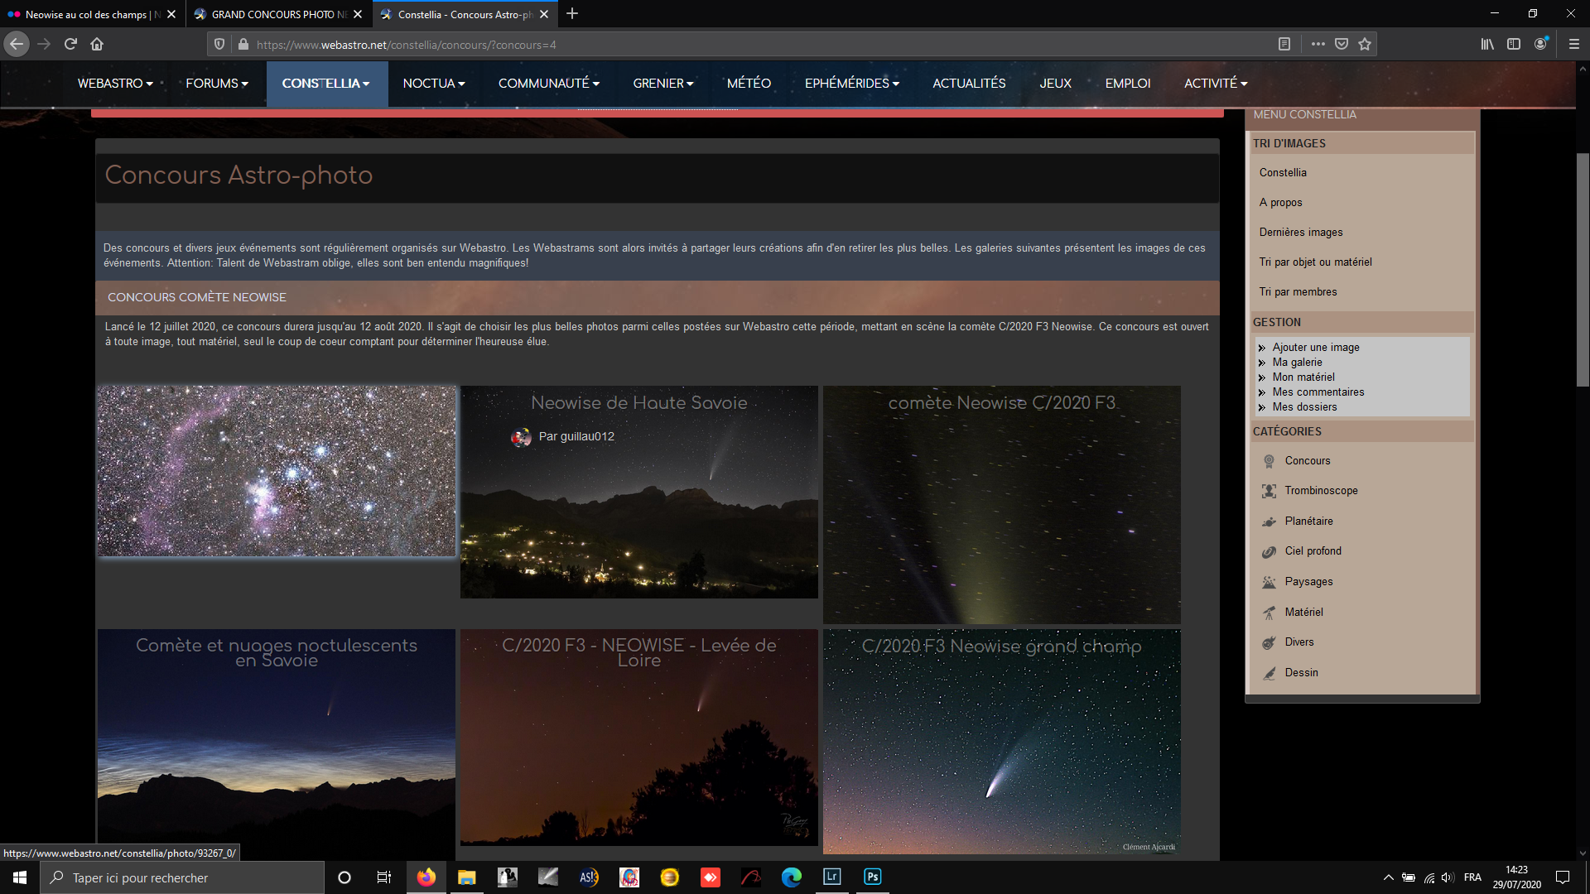
Task: Expand the EPHÉMÉRIDES dropdown menu
Action: click(851, 84)
